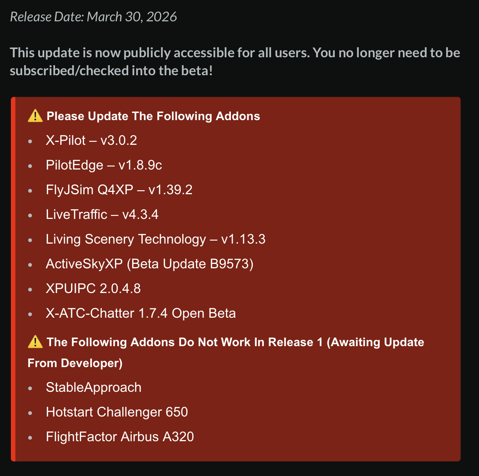Image resolution: width=479 pixels, height=476 pixels.
Task: Select the XPUIPC 2.0.4.8 list item
Action: (x=93, y=289)
